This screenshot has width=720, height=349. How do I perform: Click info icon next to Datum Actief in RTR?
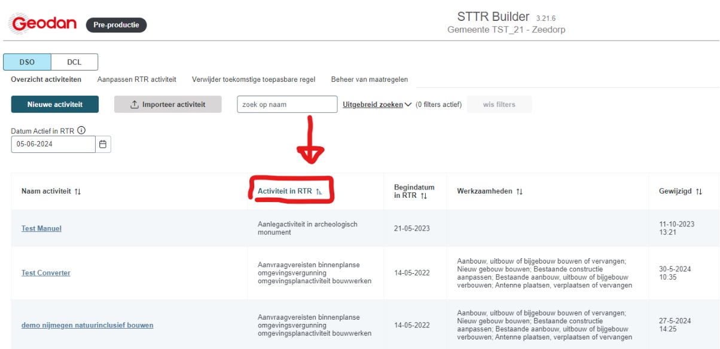[82, 131]
